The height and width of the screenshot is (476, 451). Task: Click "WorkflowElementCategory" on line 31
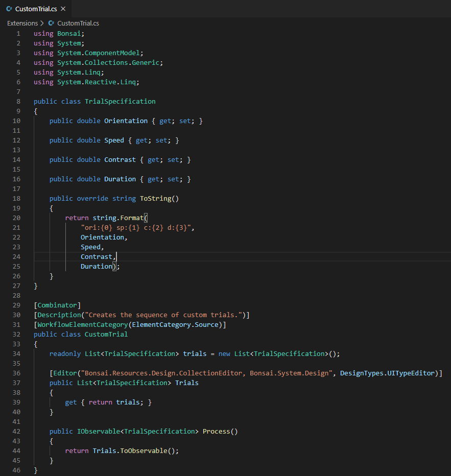pos(83,324)
